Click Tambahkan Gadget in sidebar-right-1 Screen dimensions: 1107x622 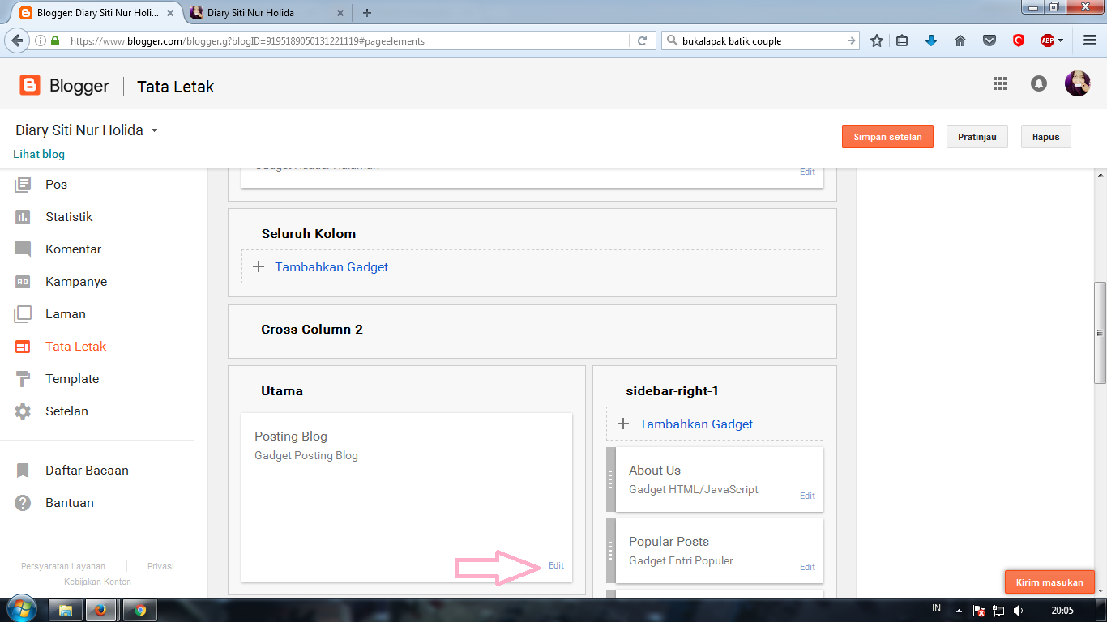[696, 424]
